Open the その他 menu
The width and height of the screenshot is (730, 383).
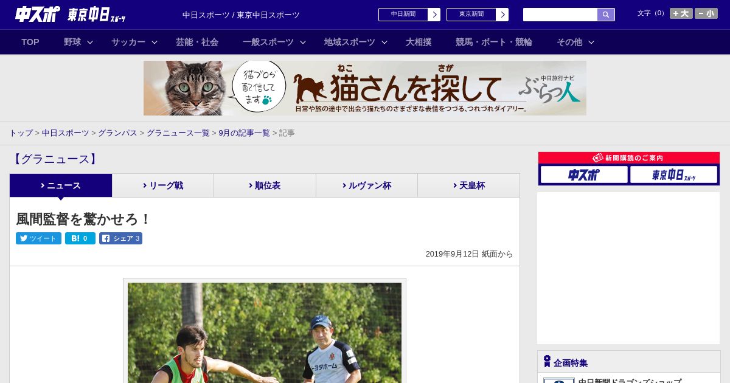pos(569,42)
